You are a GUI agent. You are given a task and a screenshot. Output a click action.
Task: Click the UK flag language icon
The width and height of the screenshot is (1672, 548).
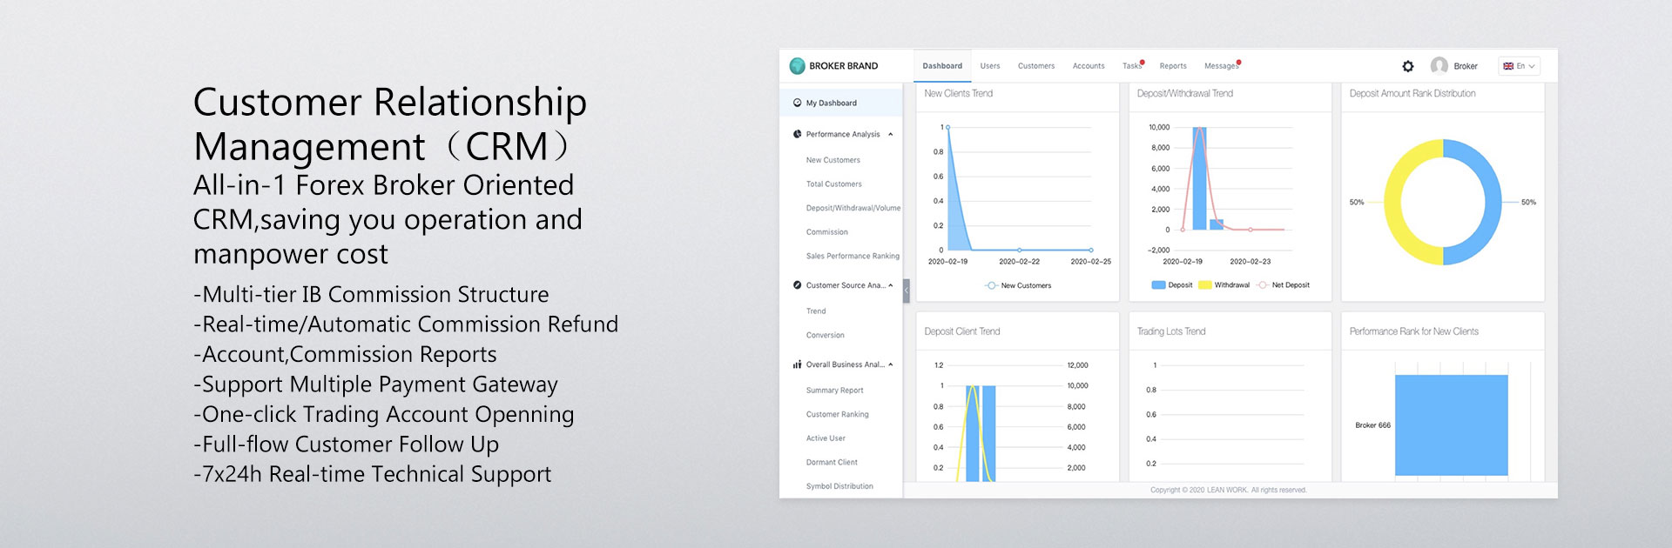pyautogui.click(x=1508, y=66)
